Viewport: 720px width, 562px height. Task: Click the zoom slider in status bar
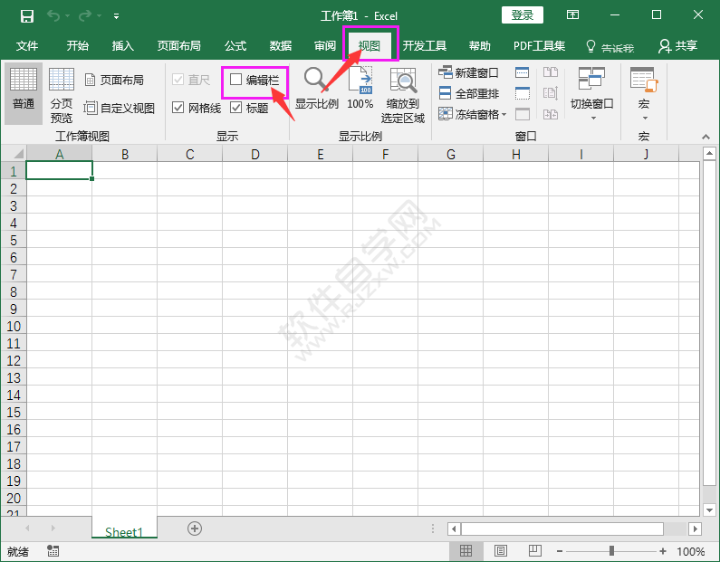[x=612, y=551]
